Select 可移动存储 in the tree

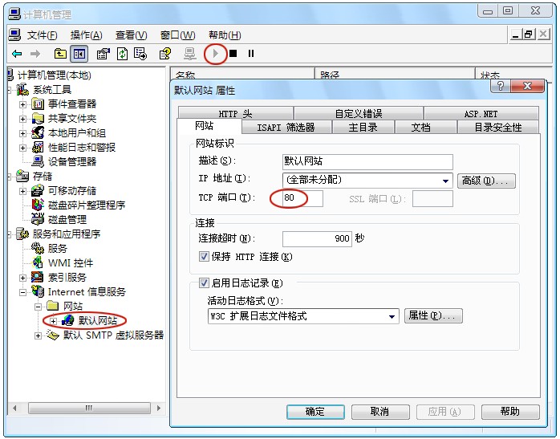coord(72,191)
